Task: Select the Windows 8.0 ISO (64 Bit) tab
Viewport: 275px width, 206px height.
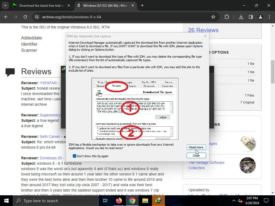Action: pos(105,6)
